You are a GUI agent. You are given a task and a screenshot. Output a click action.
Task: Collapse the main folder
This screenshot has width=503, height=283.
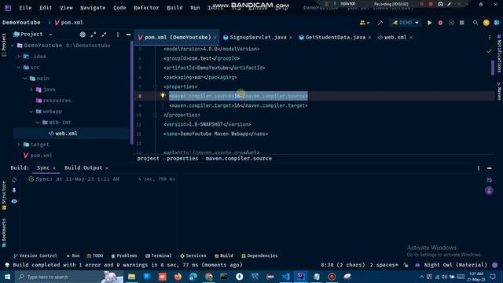click(x=25, y=79)
